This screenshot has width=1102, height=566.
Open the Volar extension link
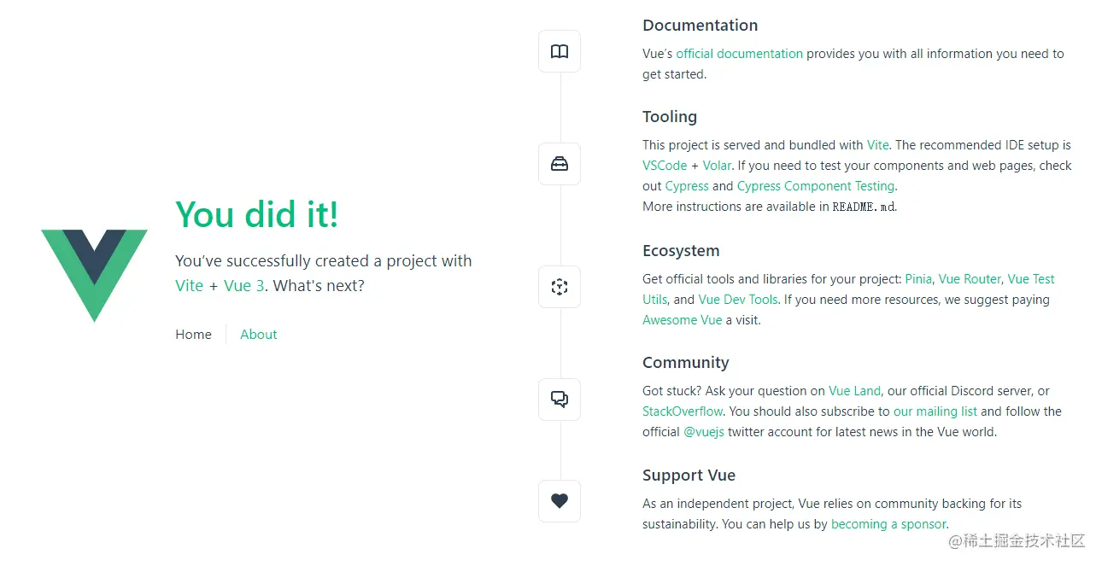(x=717, y=166)
